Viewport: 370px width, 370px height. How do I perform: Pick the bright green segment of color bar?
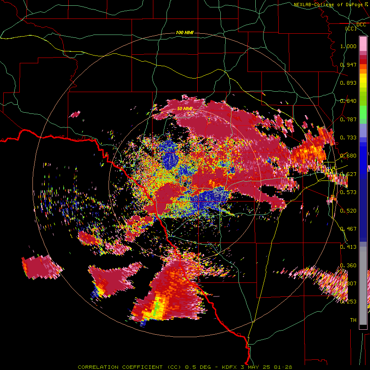(x=363, y=112)
